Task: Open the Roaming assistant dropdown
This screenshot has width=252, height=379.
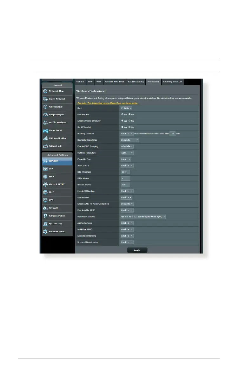Action: point(127,134)
